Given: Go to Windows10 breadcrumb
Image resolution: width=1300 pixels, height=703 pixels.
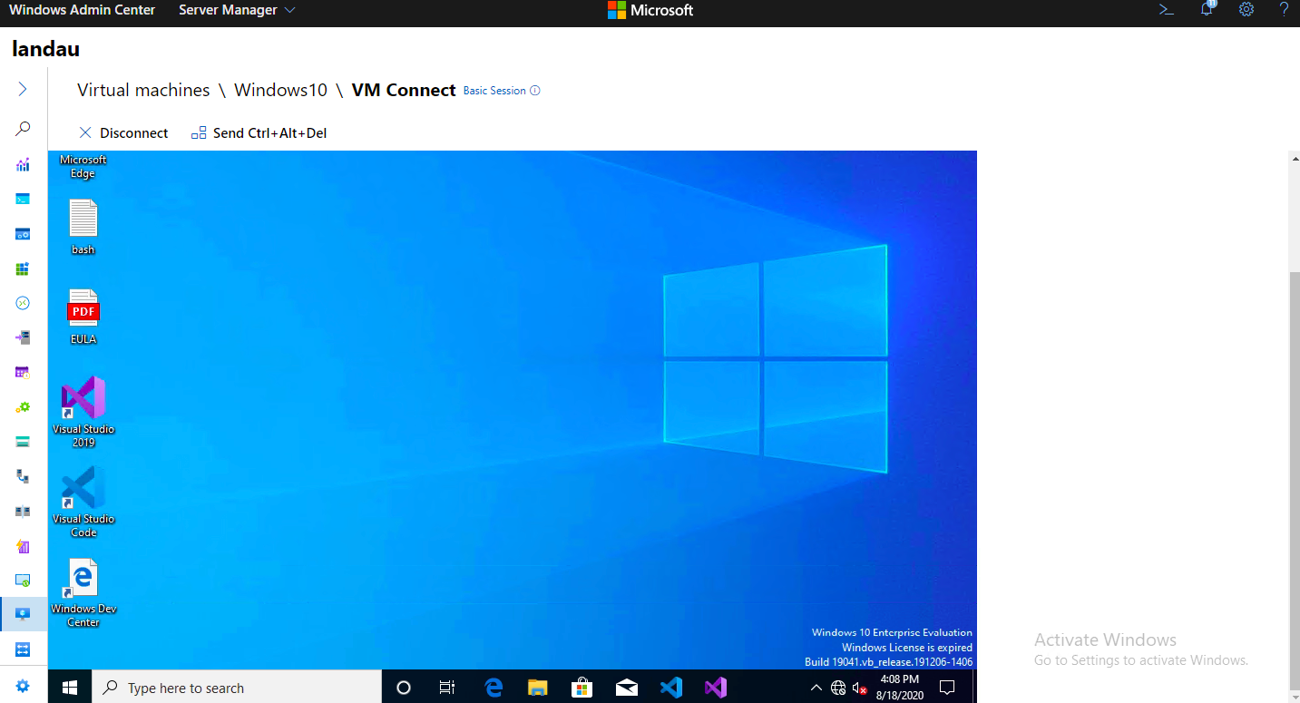Looking at the screenshot, I should [x=280, y=90].
